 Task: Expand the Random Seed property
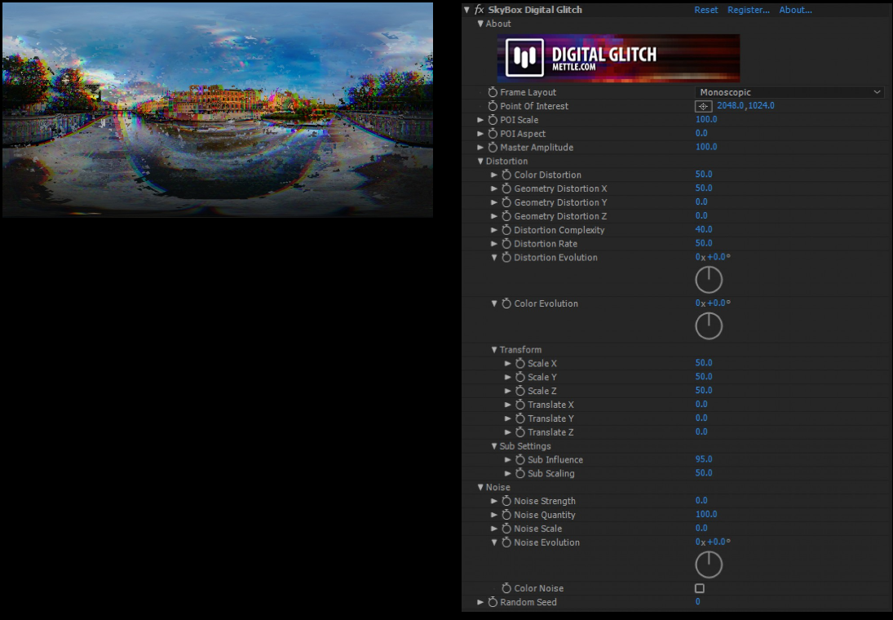tap(480, 602)
